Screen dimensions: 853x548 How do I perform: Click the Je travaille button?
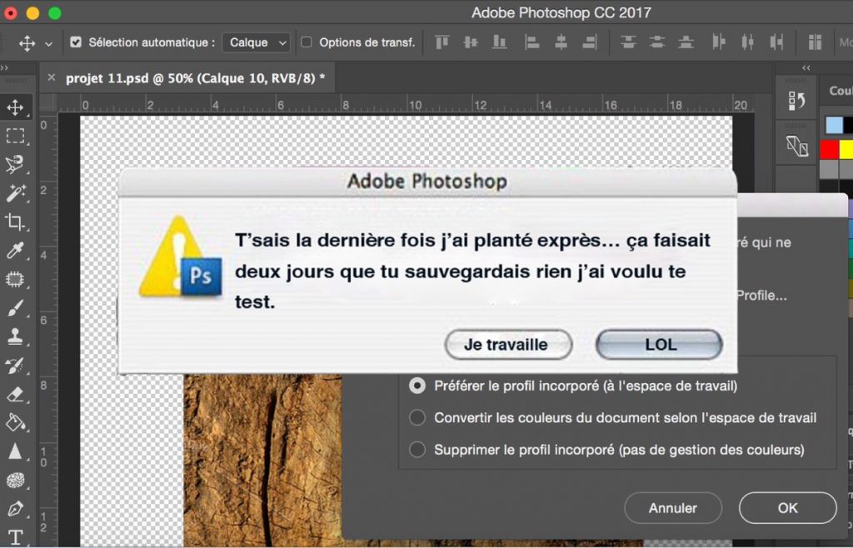(508, 345)
